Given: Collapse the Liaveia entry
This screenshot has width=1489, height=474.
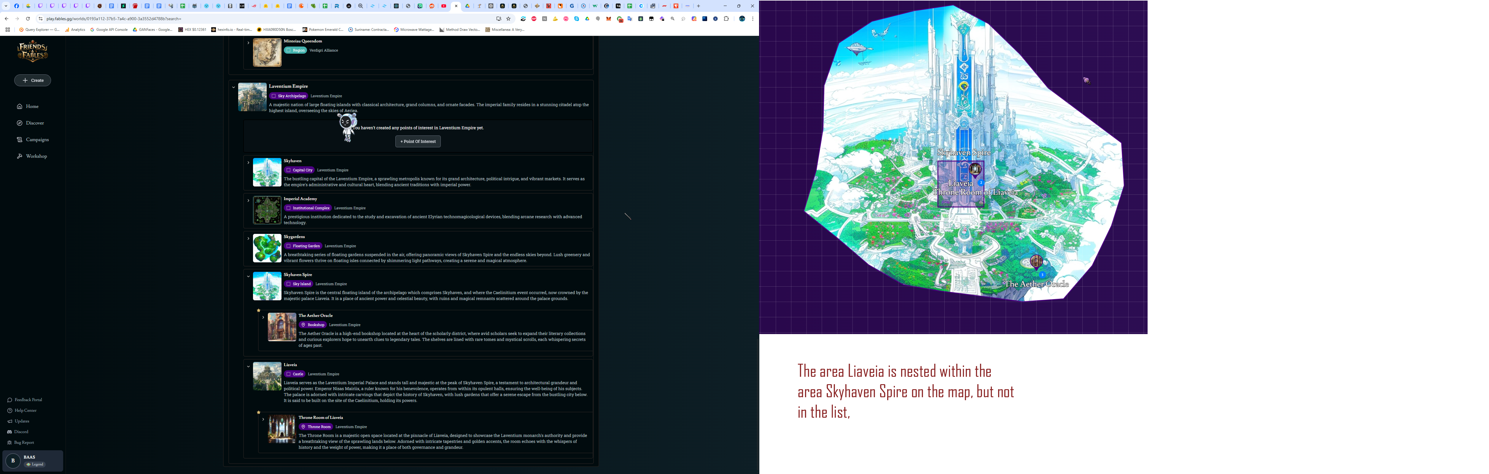Looking at the screenshot, I should point(248,366).
